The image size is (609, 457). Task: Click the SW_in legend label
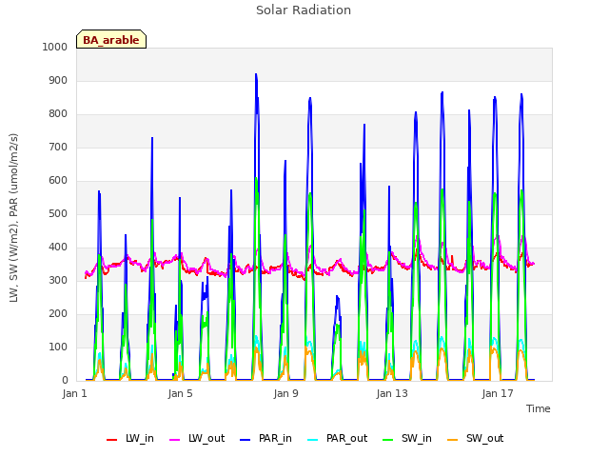click(x=417, y=438)
